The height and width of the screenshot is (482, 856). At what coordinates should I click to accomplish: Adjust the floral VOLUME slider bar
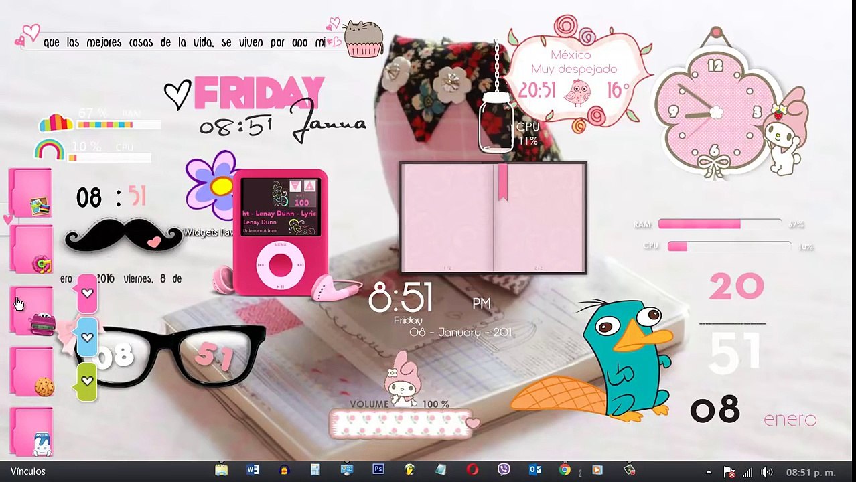pyautogui.click(x=400, y=424)
